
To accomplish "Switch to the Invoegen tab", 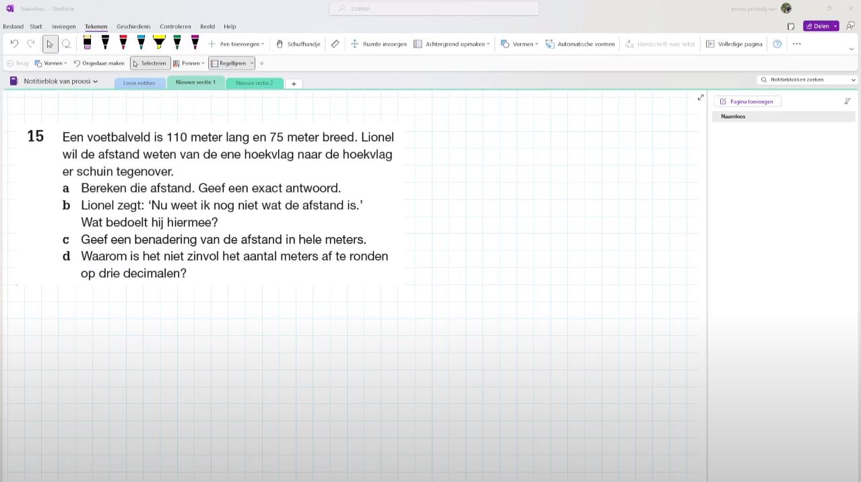I will [64, 27].
